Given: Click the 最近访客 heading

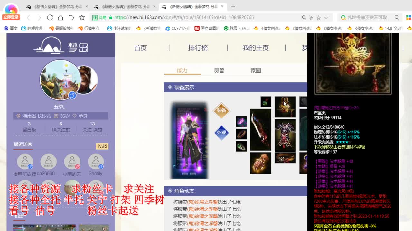Looking at the screenshot, I should pyautogui.click(x=23, y=144).
